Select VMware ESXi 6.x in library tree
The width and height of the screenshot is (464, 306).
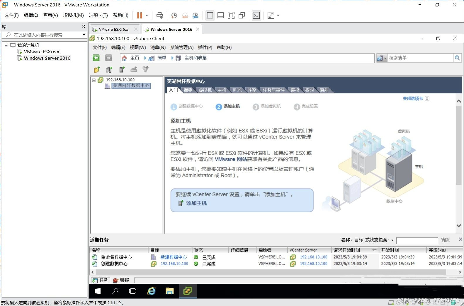(x=41, y=52)
